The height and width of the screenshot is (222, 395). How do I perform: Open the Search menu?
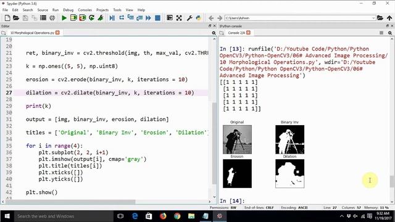[28, 10]
